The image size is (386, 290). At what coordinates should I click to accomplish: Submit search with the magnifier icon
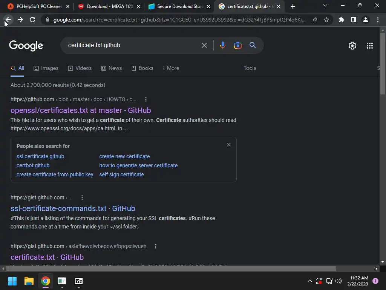tap(253, 45)
